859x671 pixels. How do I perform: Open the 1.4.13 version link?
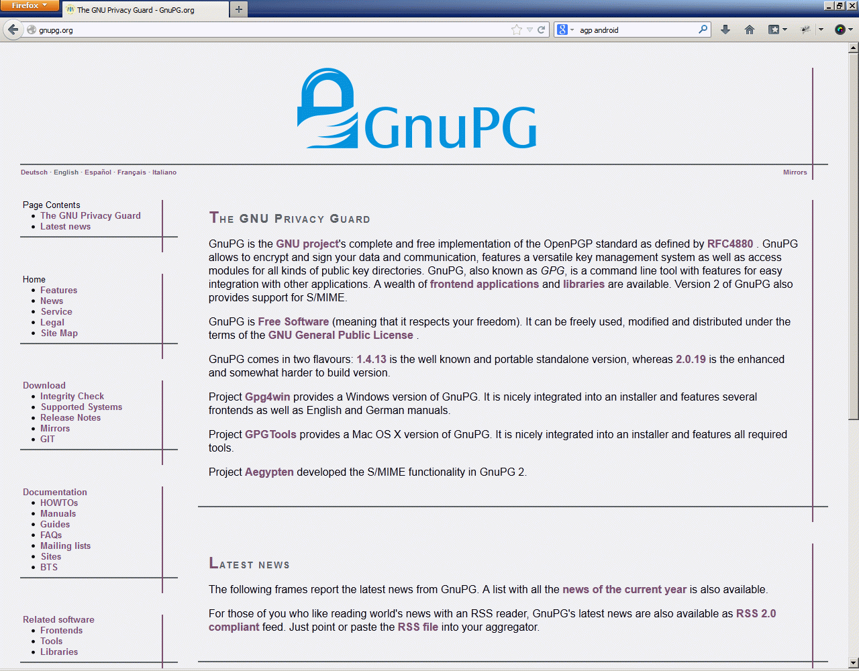click(372, 360)
